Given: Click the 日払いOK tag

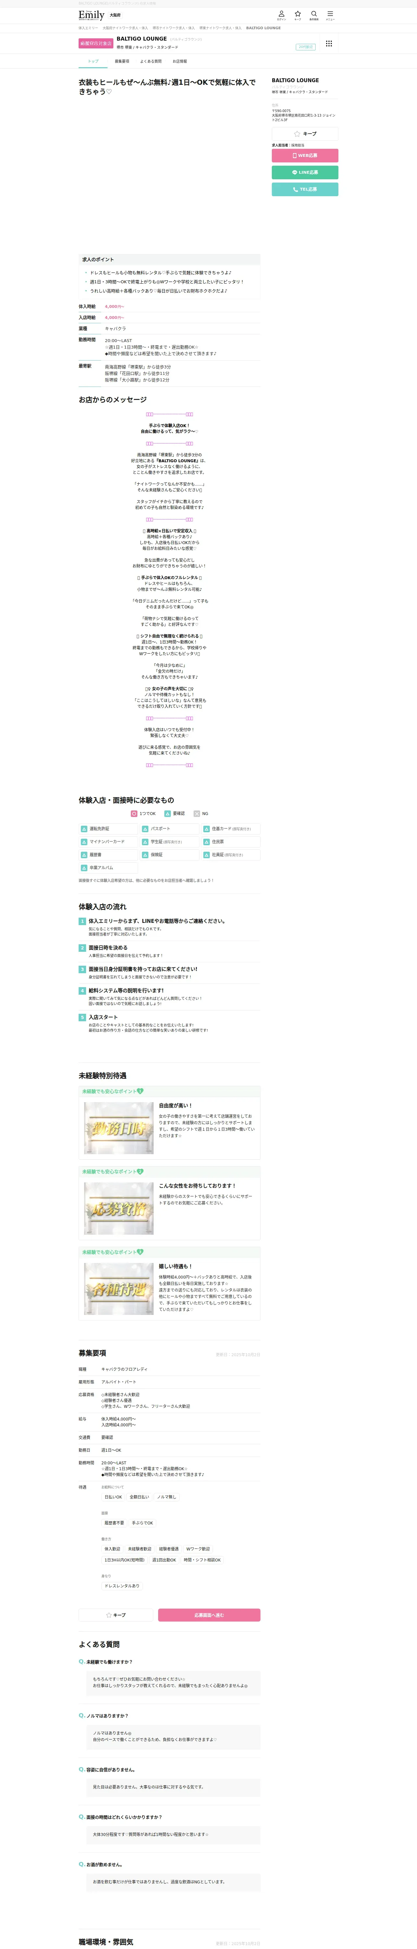Looking at the screenshot, I should (114, 1497).
